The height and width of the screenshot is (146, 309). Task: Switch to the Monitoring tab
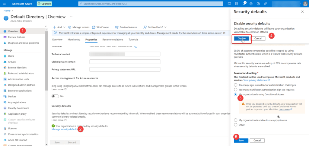point(74,40)
